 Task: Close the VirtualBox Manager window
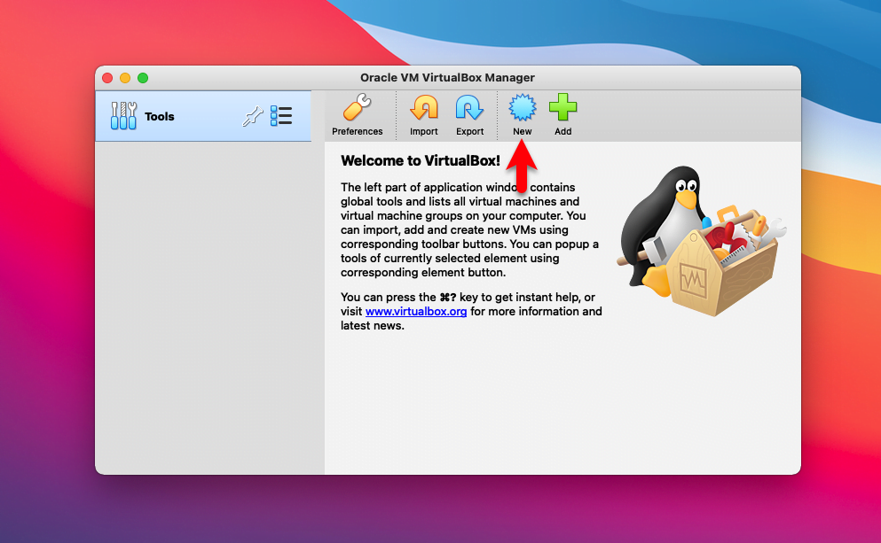pos(107,78)
